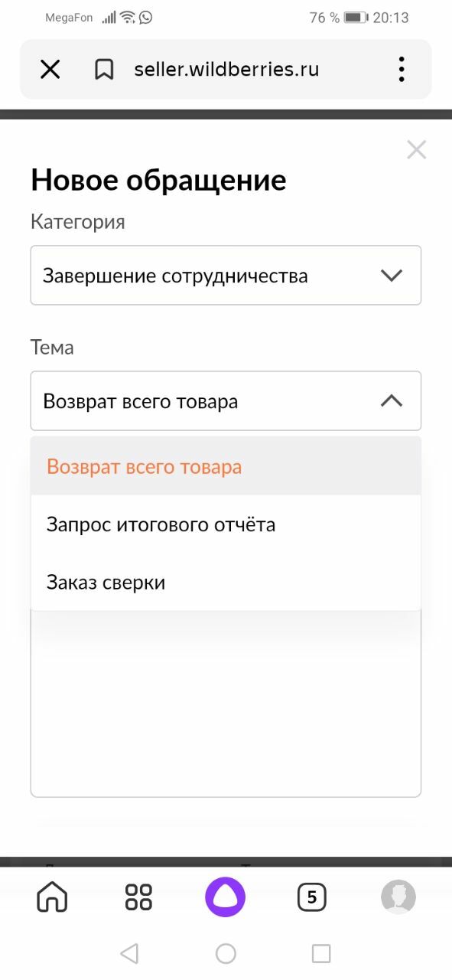452x980 pixels.
Task: Open the four-squares services grid icon
Action: (138, 897)
